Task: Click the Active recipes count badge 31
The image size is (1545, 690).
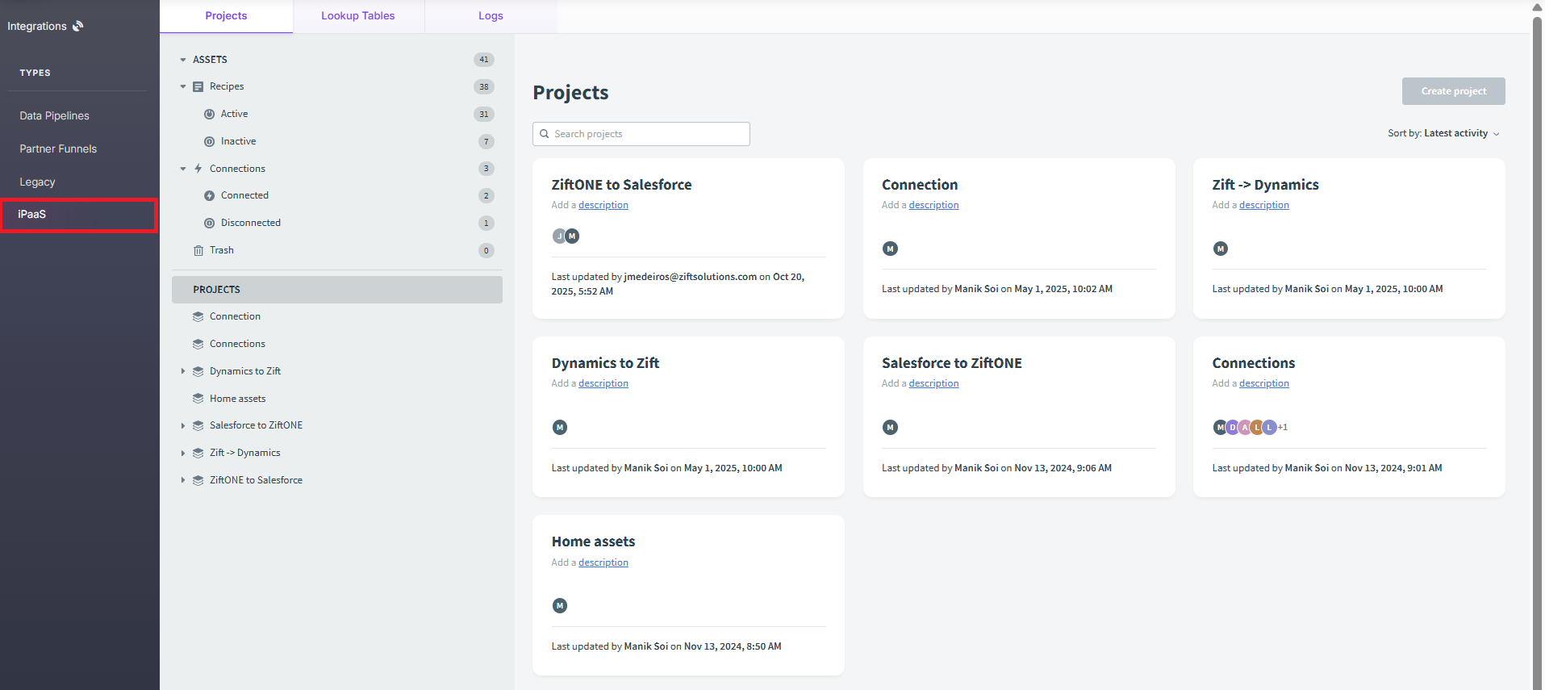Action: coord(484,114)
